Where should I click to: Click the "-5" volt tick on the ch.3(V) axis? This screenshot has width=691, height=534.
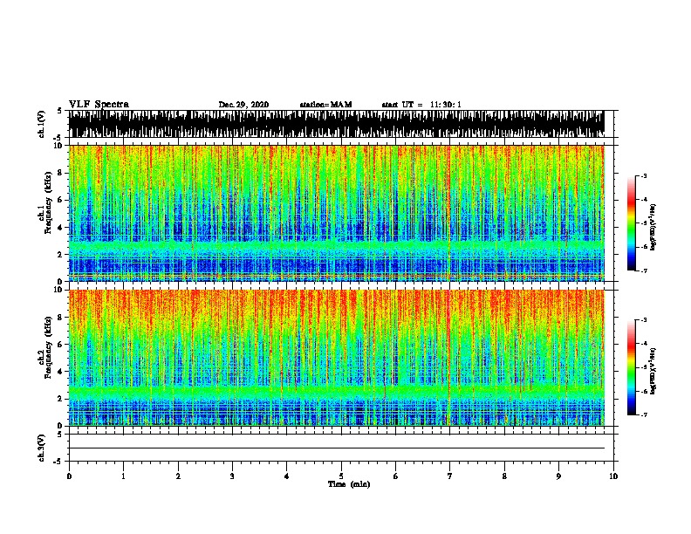click(x=59, y=462)
